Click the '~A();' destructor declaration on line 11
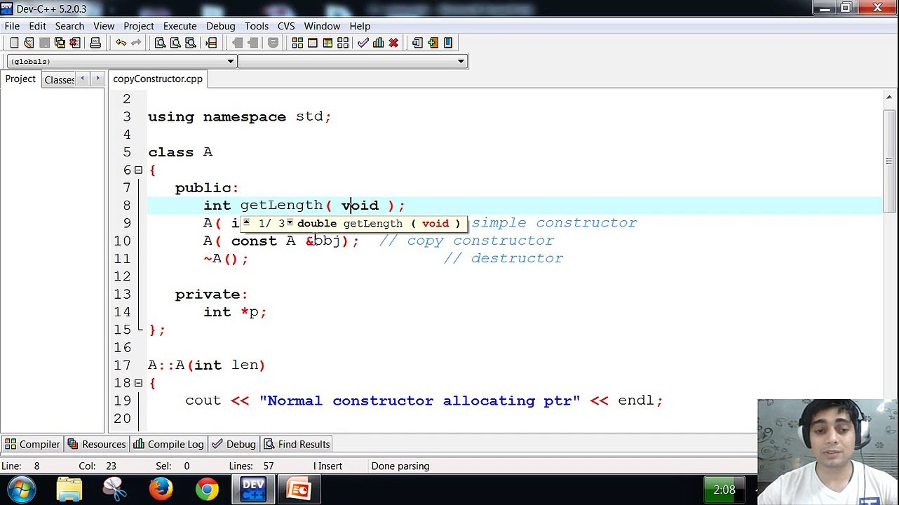This screenshot has width=899, height=505. tap(226, 258)
